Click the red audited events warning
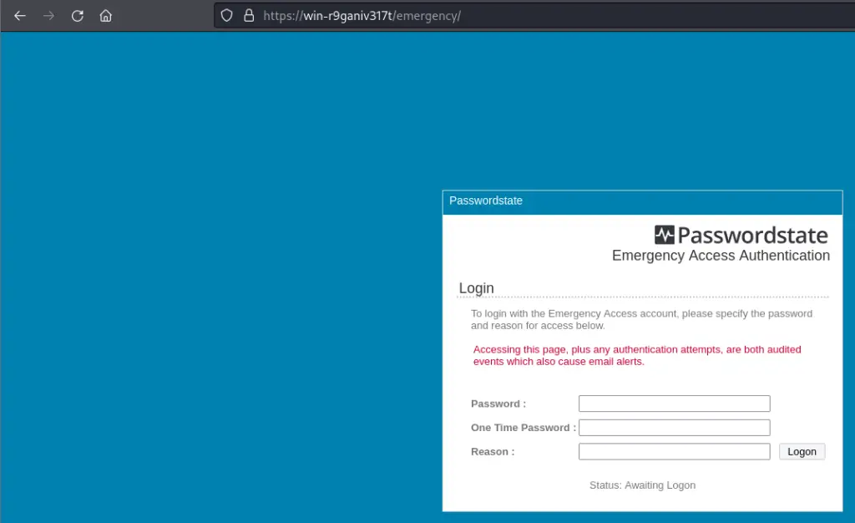 pos(637,355)
